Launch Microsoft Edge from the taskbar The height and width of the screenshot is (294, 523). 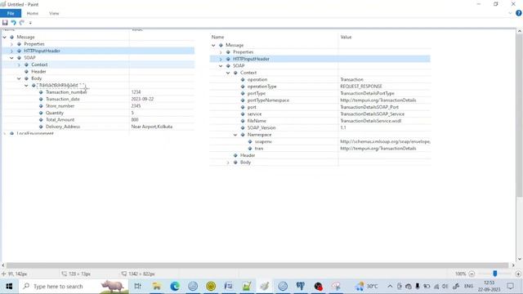tap(174, 286)
